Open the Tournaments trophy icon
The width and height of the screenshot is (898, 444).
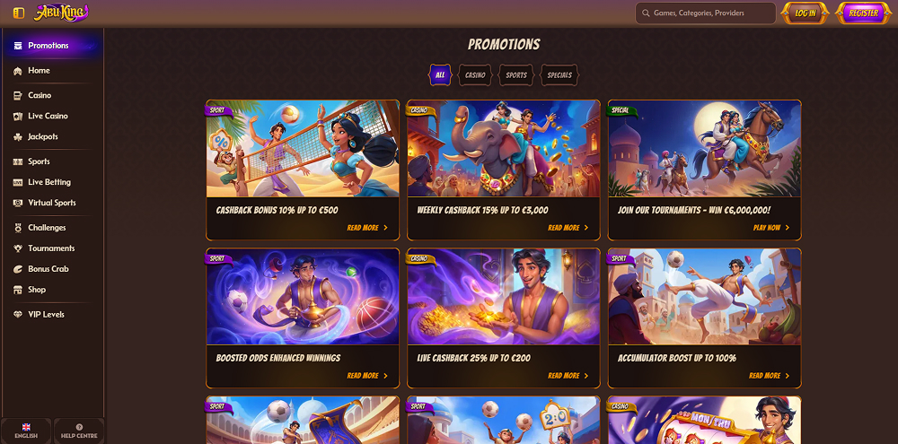pyautogui.click(x=18, y=248)
